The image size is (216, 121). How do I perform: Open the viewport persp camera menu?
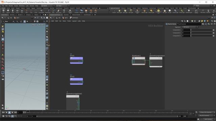pos(34,25)
